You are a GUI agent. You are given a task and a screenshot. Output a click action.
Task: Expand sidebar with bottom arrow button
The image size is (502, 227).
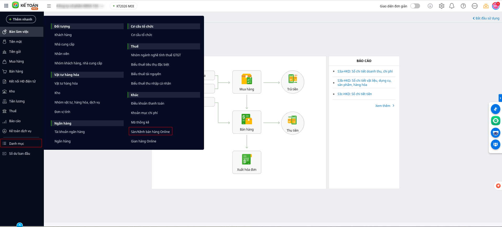coord(20,225)
